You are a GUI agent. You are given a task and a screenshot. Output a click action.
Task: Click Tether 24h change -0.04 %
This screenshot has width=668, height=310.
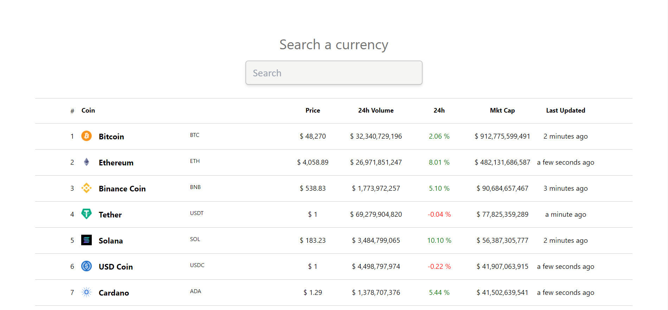[x=439, y=214]
